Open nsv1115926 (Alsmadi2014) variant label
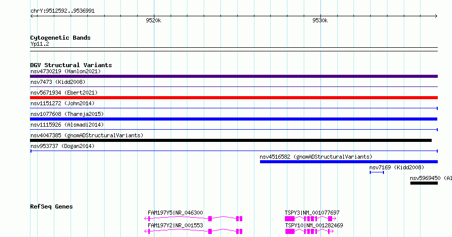This screenshot has width=452, height=237. click(x=67, y=125)
